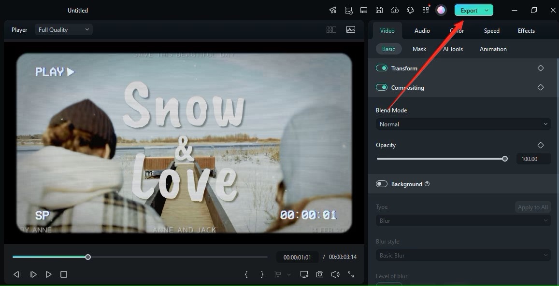This screenshot has height=286, width=559.
Task: Take a snapshot with camera icon
Action: tap(320, 274)
